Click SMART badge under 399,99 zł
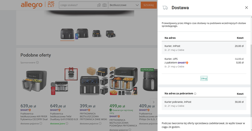Viewport: 252px width, 131px height. pyautogui.click(x=85, y=110)
